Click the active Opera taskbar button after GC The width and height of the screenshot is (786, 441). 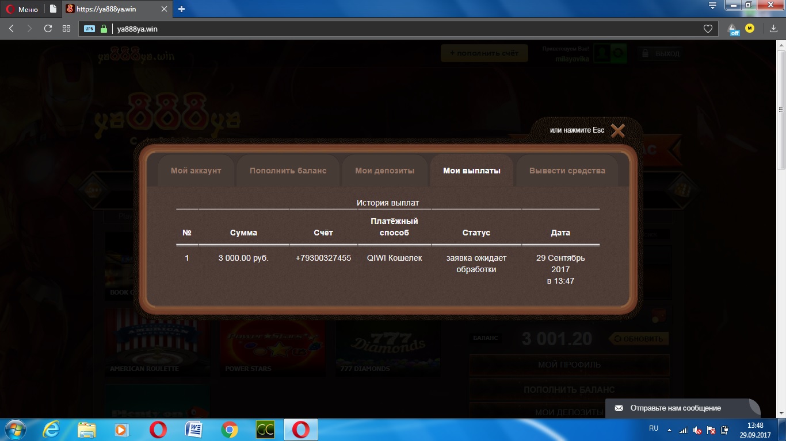(x=300, y=430)
